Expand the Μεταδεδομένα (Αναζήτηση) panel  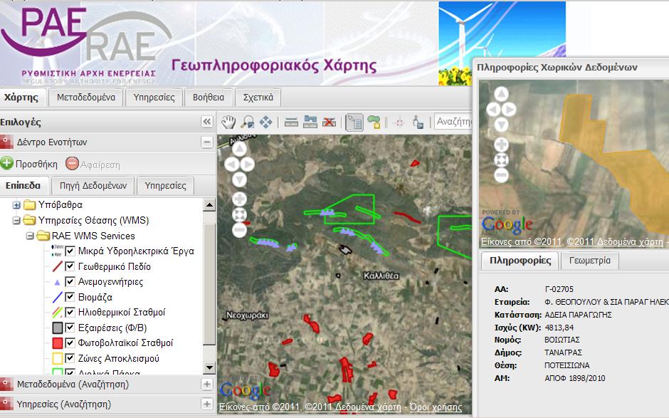pos(207,385)
